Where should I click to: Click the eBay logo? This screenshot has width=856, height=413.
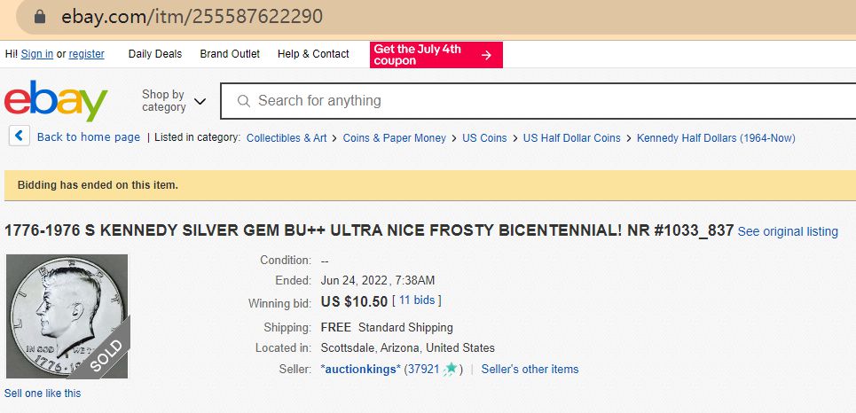[56, 100]
